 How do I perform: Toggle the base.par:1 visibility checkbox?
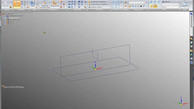coord(5,22)
